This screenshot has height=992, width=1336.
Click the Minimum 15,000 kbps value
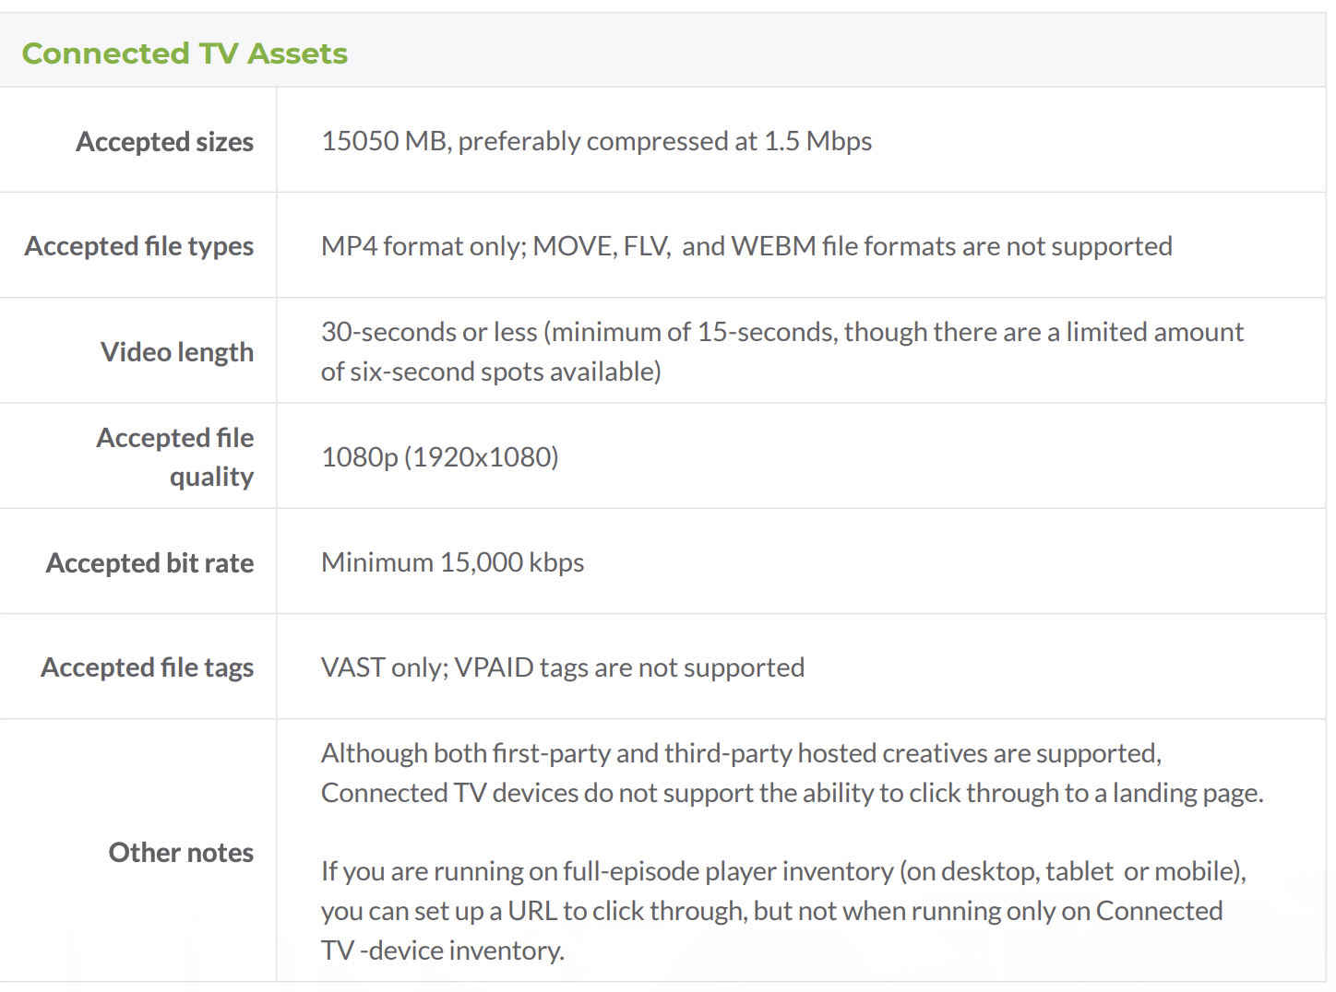[x=453, y=562]
